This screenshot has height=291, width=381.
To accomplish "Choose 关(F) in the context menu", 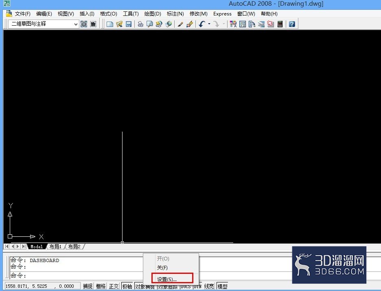I will point(171,268).
